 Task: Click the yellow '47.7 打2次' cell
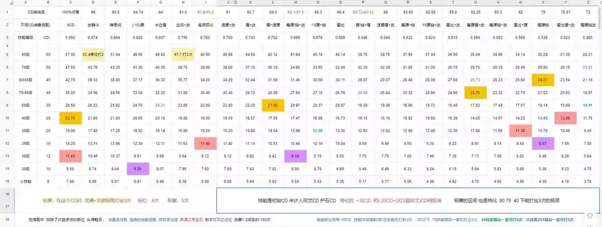(x=183, y=54)
